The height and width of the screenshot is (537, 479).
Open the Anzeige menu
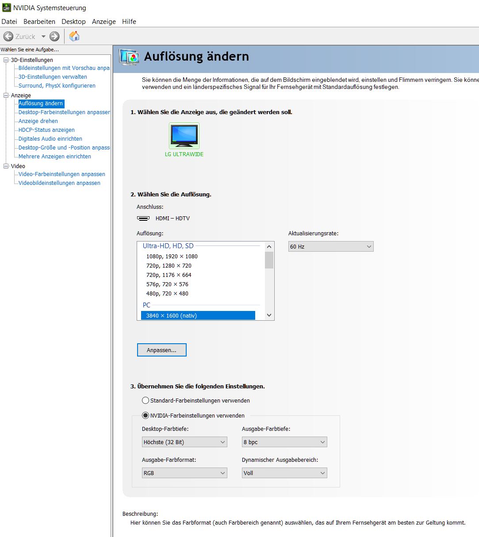pyautogui.click(x=103, y=22)
